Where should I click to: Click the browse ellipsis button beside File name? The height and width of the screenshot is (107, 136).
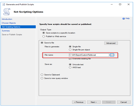[x=112, y=55]
